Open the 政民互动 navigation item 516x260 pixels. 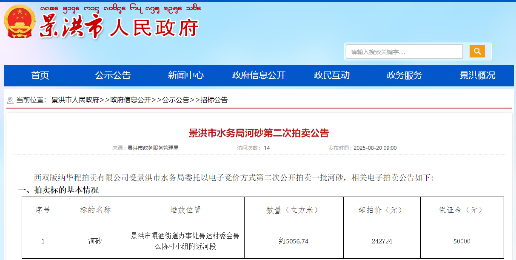(331, 75)
